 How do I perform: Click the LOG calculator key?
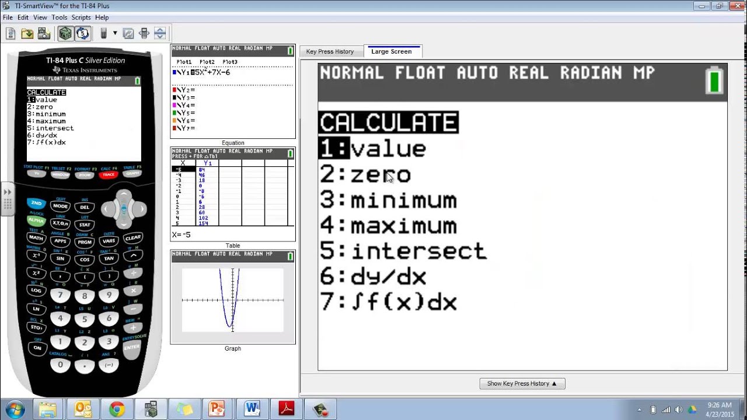pyautogui.click(x=36, y=290)
